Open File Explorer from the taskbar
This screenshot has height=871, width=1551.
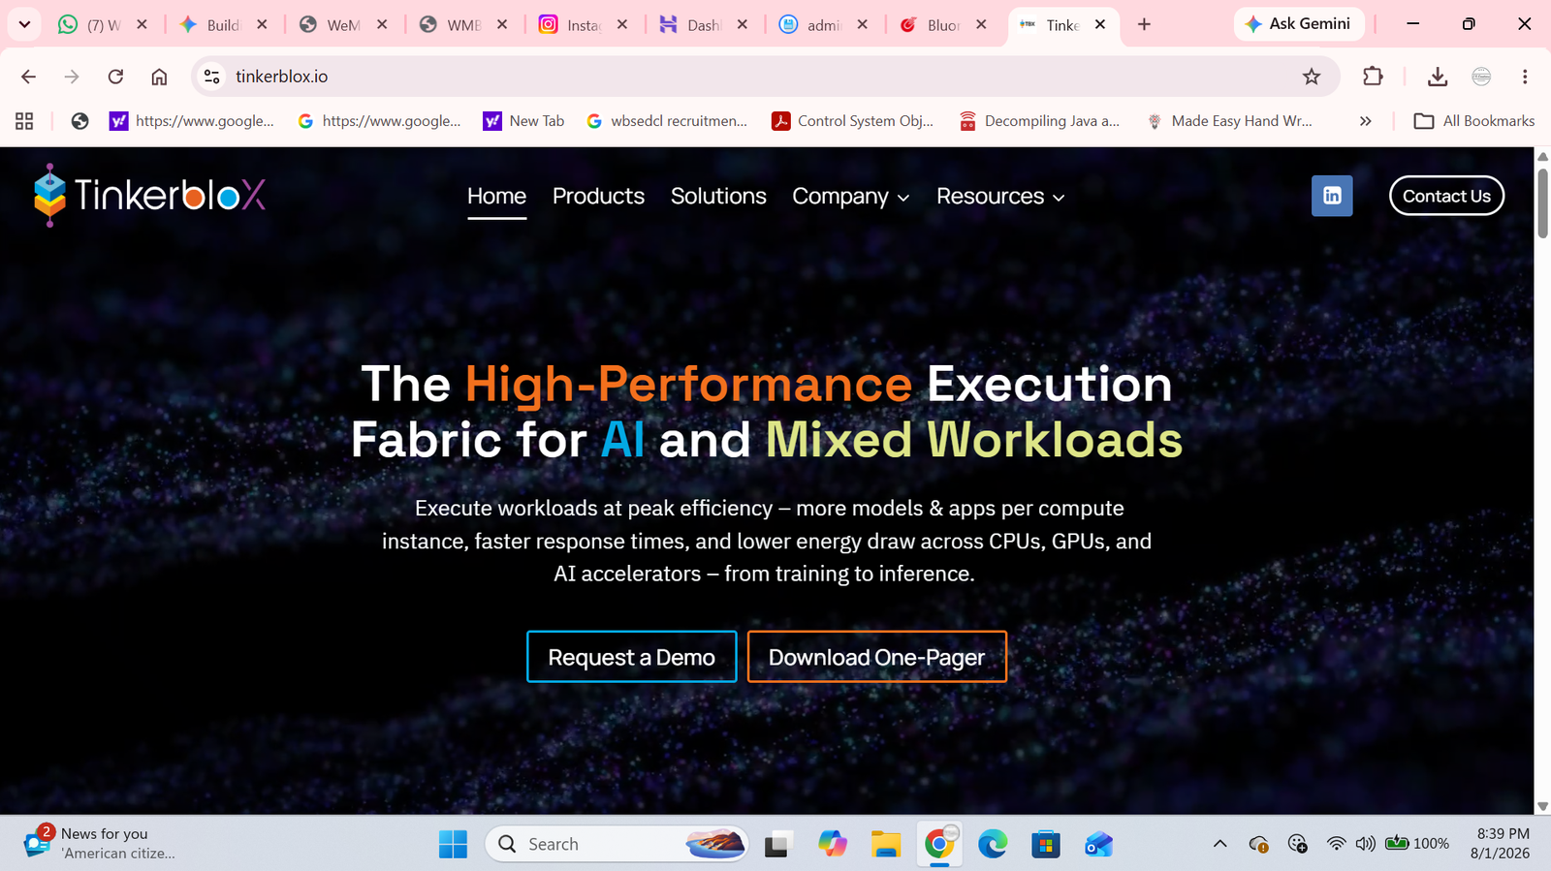[x=885, y=844]
